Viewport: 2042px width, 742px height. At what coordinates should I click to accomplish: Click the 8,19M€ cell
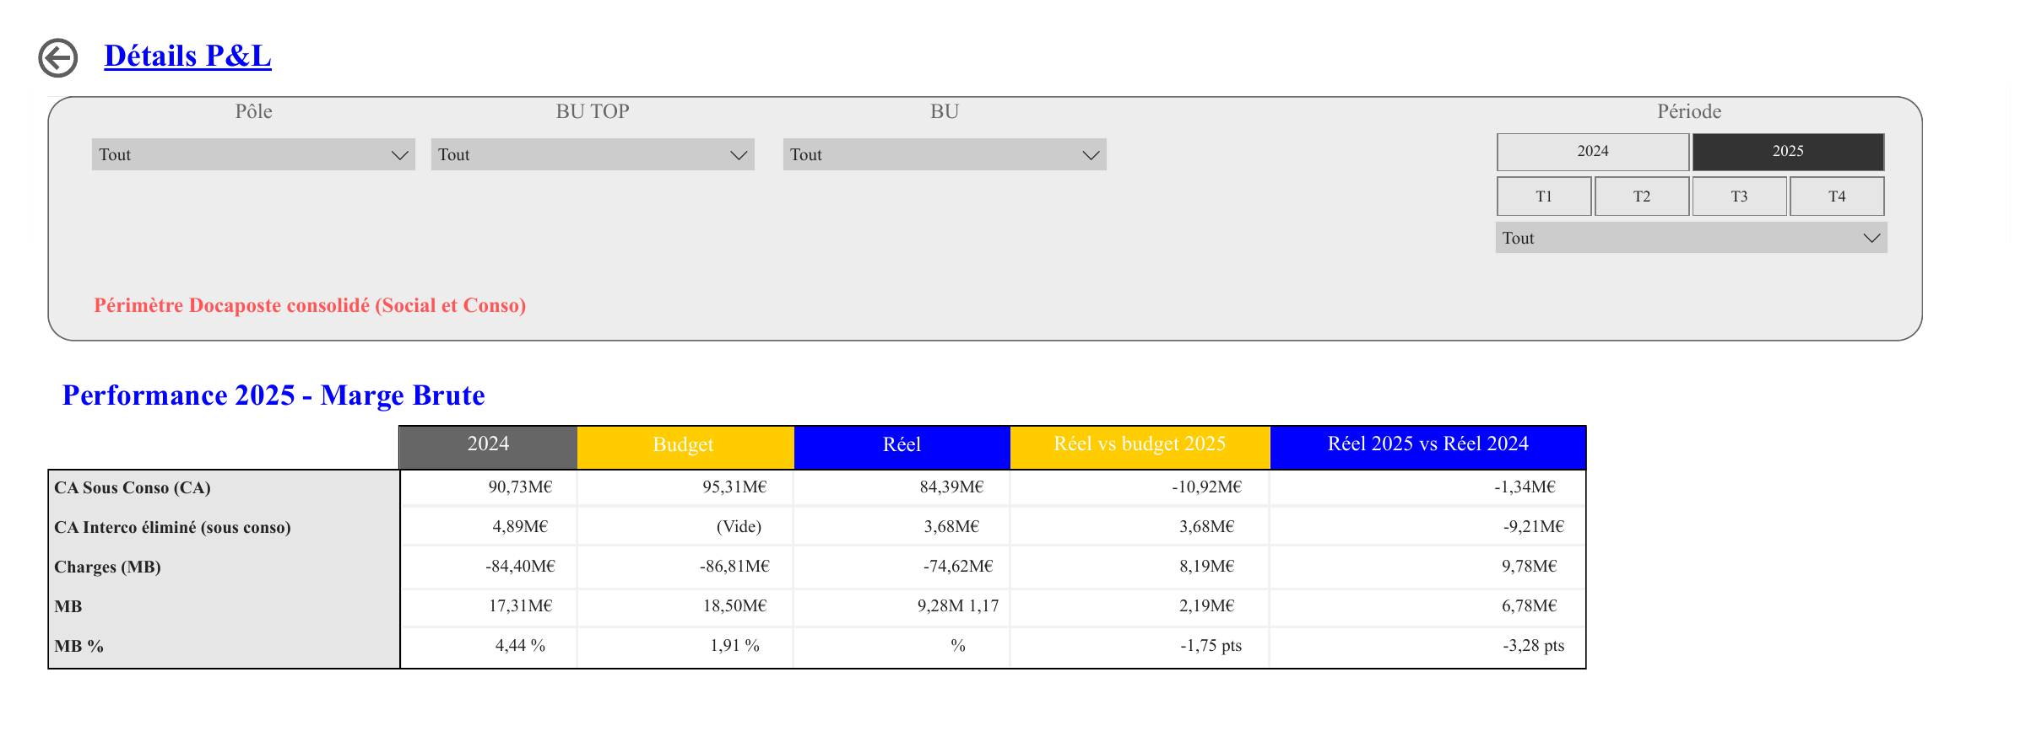tap(1140, 567)
